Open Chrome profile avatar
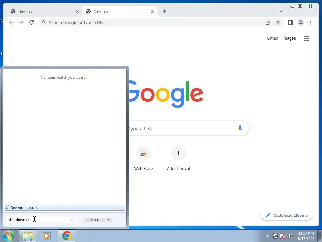Image resolution: width=322 pixels, height=242 pixels. tap(300, 22)
